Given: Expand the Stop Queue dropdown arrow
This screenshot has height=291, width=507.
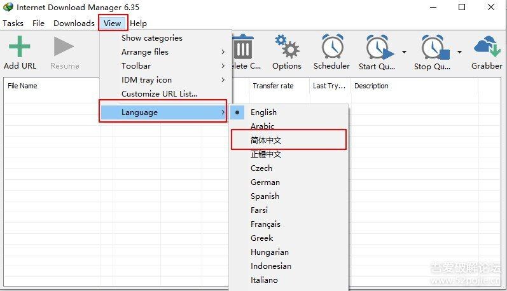Looking at the screenshot, I should (459, 52).
